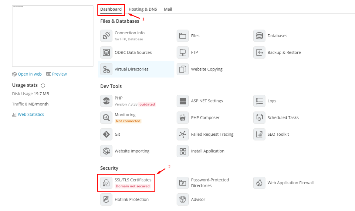Screen dimensions: 355x211
Task: Click the Web Statistics link
Action: (30, 114)
